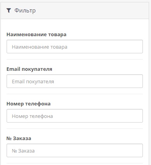The height and width of the screenshot is (165, 151).
Task: Click the gray "Email покупателя" placeholder text
Action: (x=33, y=82)
